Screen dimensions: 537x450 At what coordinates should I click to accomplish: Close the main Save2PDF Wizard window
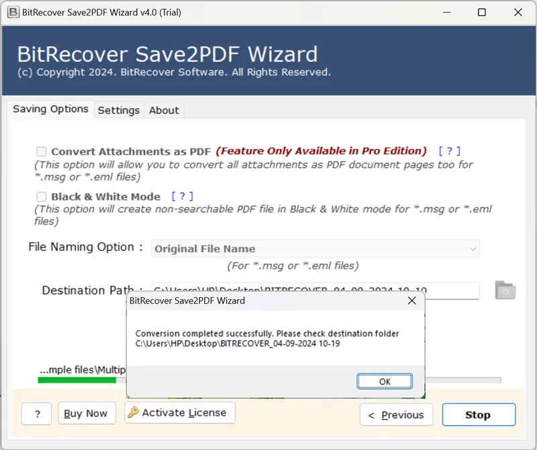coord(518,12)
